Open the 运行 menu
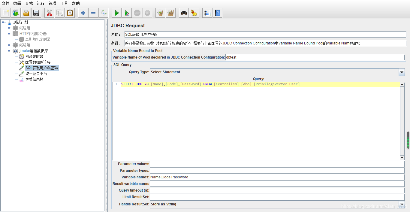This screenshot has width=410, height=212. tap(41, 3)
